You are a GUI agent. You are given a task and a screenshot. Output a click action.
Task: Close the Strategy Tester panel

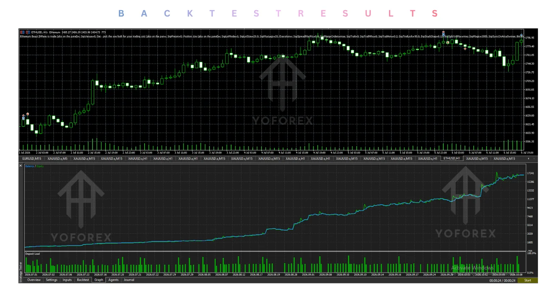click(x=20, y=166)
